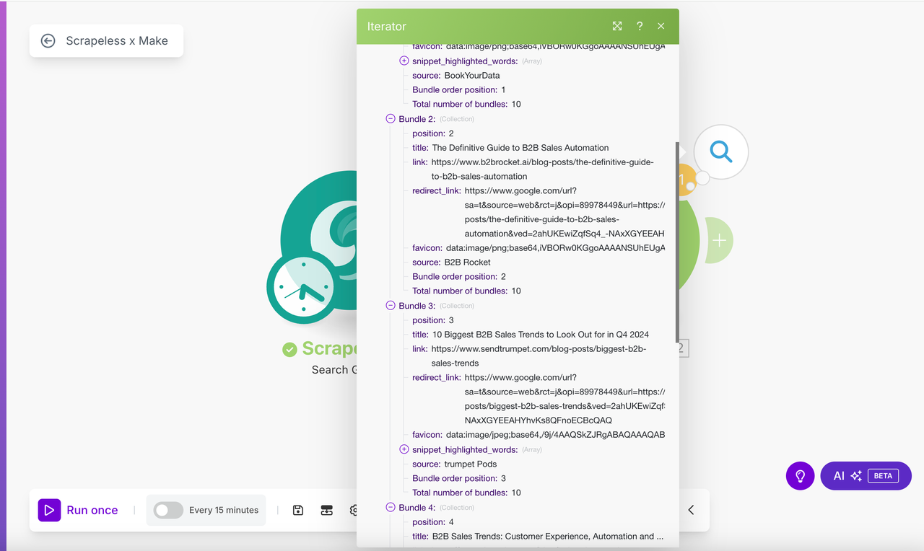
Task: Click Bundle 3 link sendtrumpet.com URL
Action: pos(539,356)
